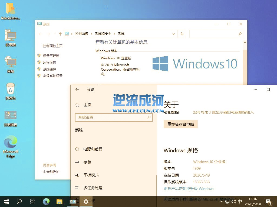Open the Administrator folder desktop icon
The height and width of the screenshot is (207, 277).
click(11, 11)
